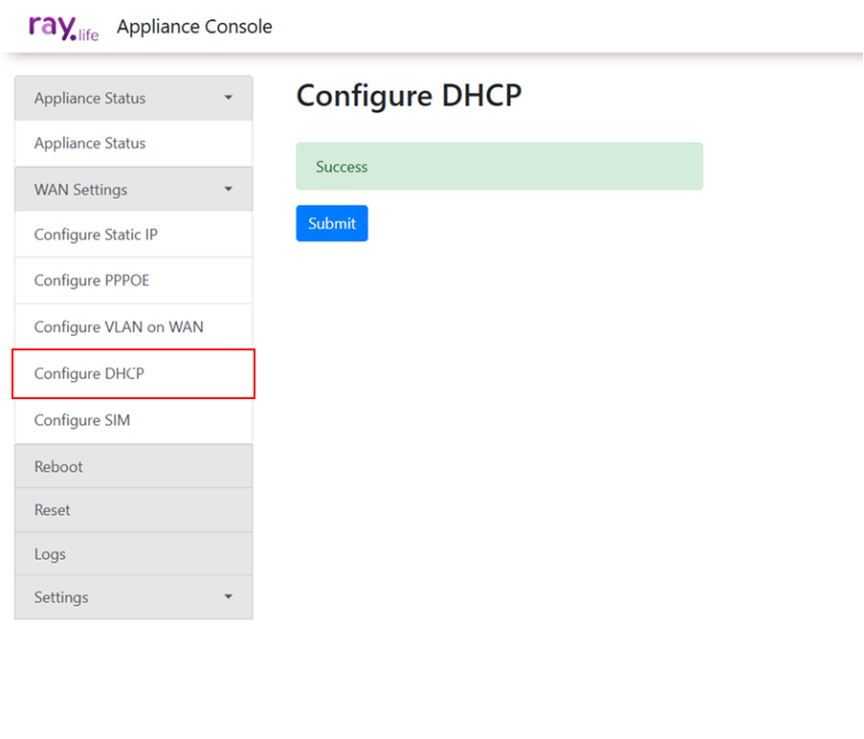Click the WAN Settings section header
Screen dimensions: 864x739
pyautogui.click(x=80, y=190)
